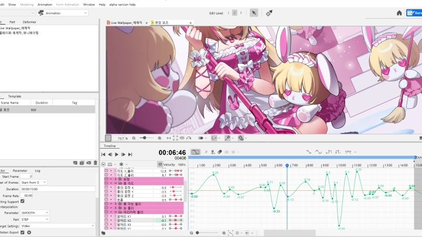Screen dimensions: 422x237
Task: Step back one frame
Action: click(x=110, y=154)
